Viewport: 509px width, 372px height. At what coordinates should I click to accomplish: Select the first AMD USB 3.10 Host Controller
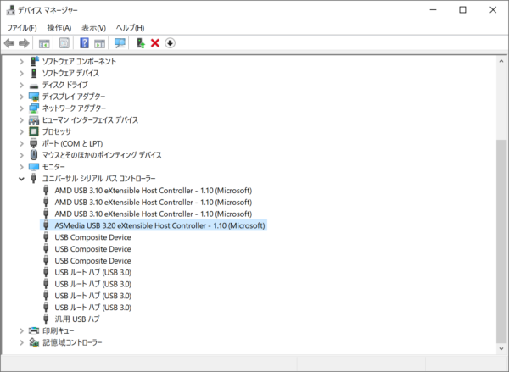point(154,191)
